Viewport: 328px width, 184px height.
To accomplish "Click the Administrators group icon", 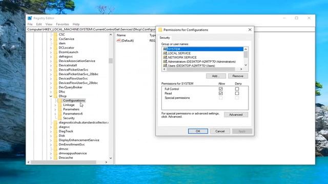I will point(165,61).
